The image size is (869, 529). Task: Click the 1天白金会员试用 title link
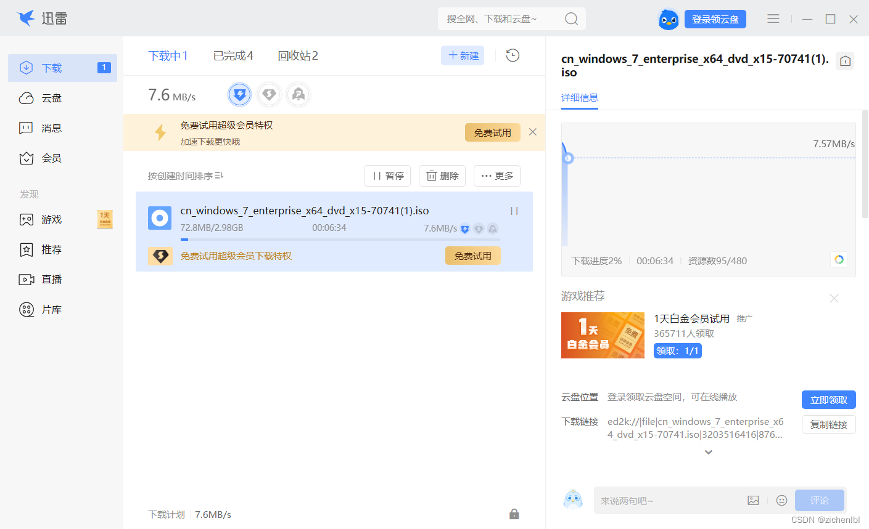(x=692, y=318)
